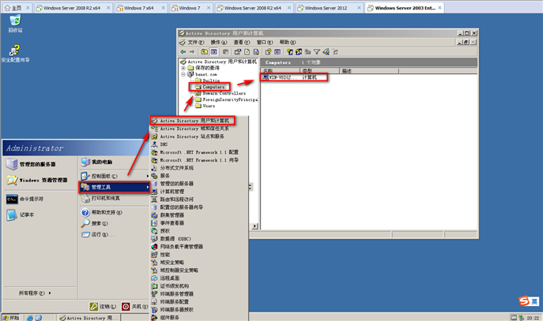This screenshot has width=543, height=321.
Task: Click 名称 (Name) column header
Action: coord(281,71)
